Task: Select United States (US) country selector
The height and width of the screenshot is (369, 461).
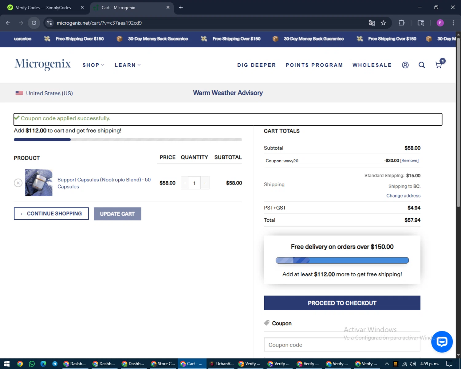Action: click(x=44, y=93)
